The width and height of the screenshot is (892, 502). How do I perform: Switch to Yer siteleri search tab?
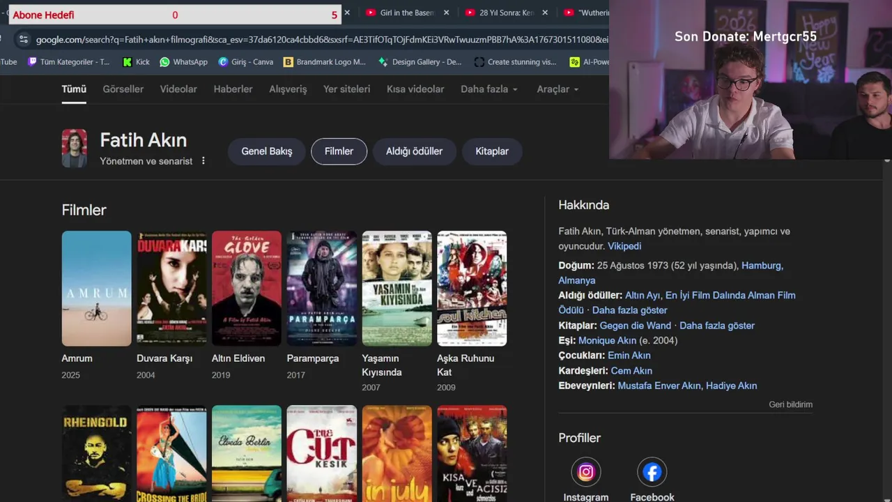[x=346, y=89]
